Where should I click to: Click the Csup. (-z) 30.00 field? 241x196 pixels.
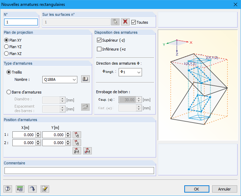128,100
